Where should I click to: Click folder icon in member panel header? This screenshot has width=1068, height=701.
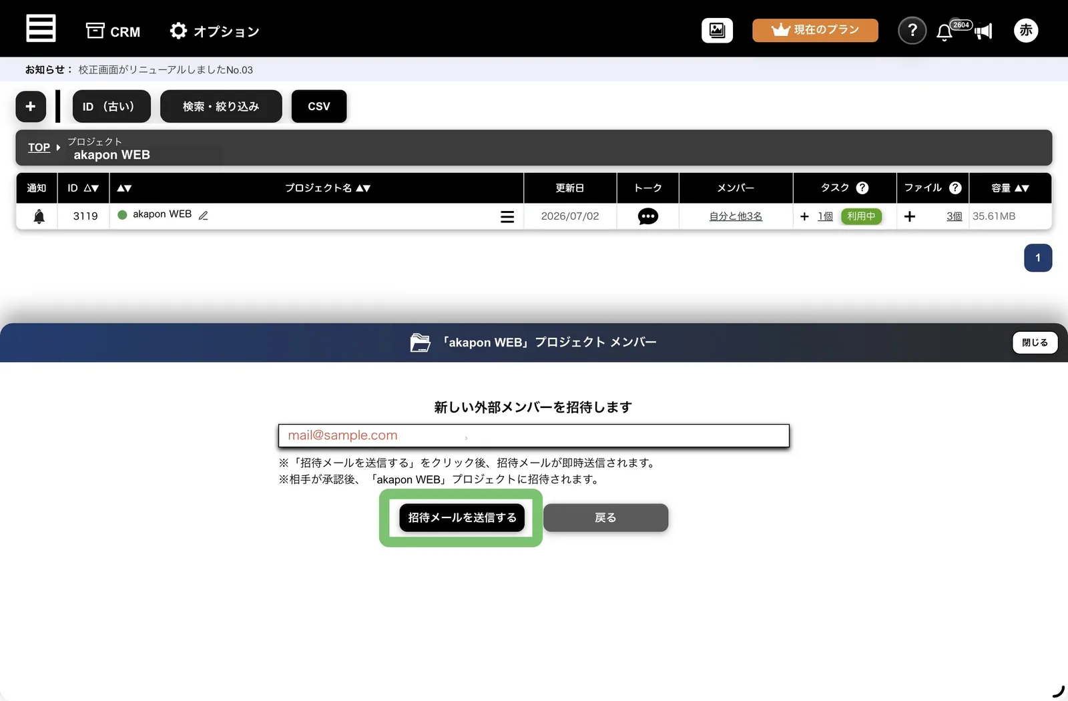[420, 342]
